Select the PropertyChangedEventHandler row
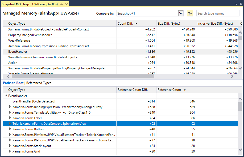The width and height of the screenshot is (244, 157). click(x=120, y=35)
